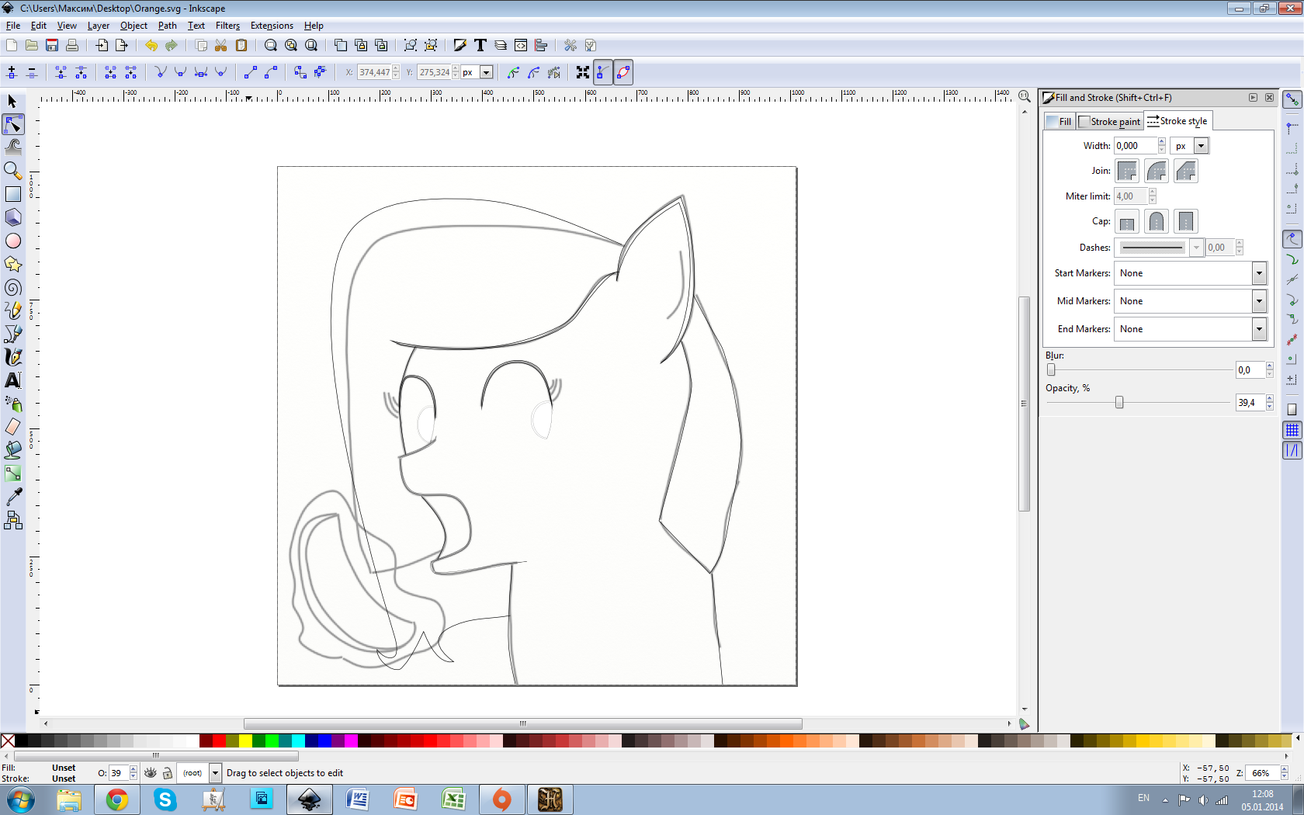Select the round cap style

(1157, 221)
